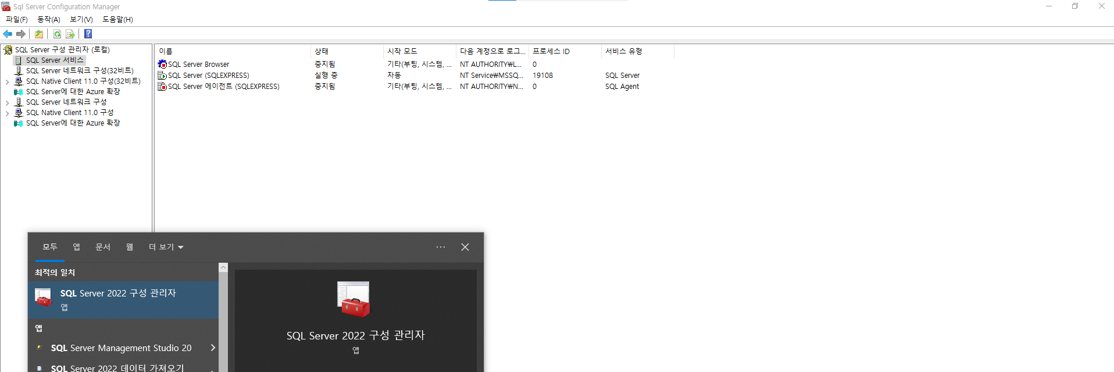1114x372 pixels.
Task: Click the large toolbox icon in the search preview pane
Action: (354, 299)
